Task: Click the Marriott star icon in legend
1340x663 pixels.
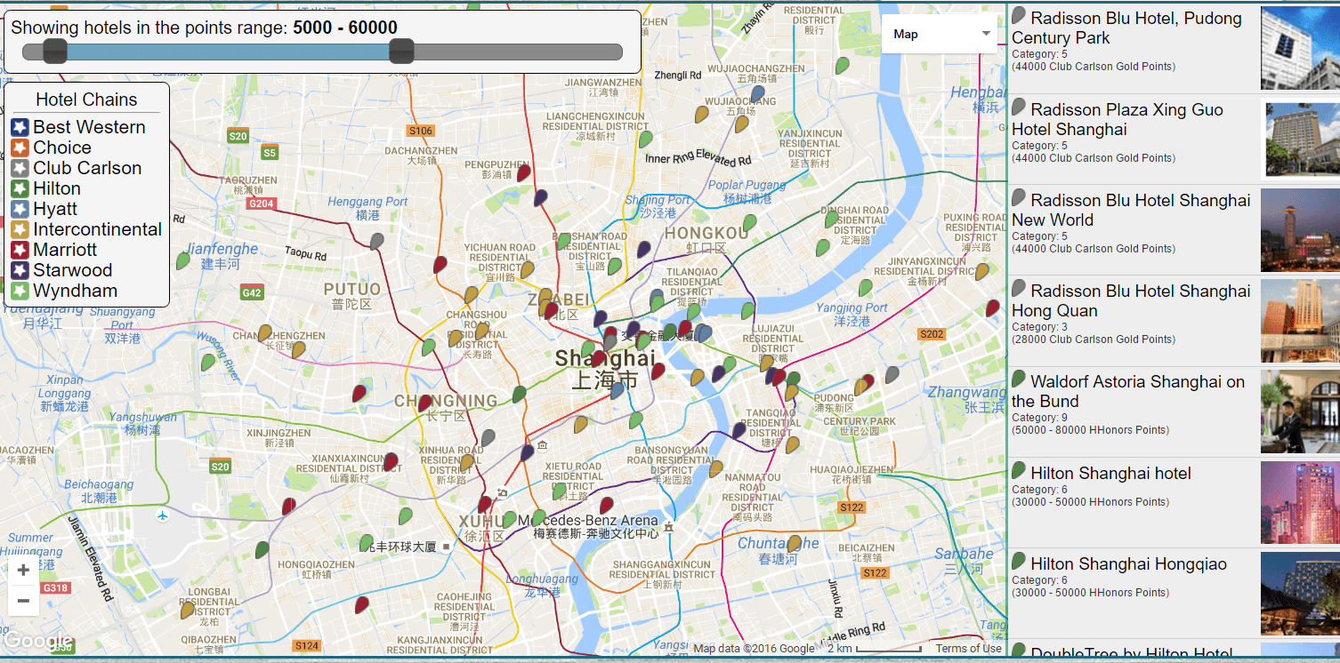Action: click(x=20, y=251)
